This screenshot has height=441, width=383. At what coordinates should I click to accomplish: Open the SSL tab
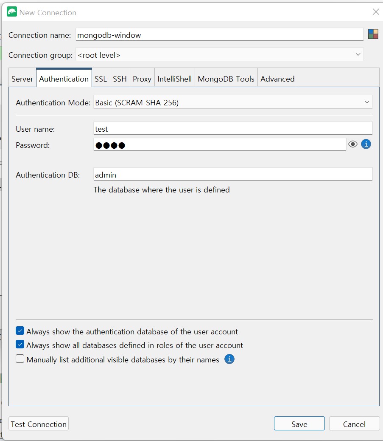click(x=101, y=79)
